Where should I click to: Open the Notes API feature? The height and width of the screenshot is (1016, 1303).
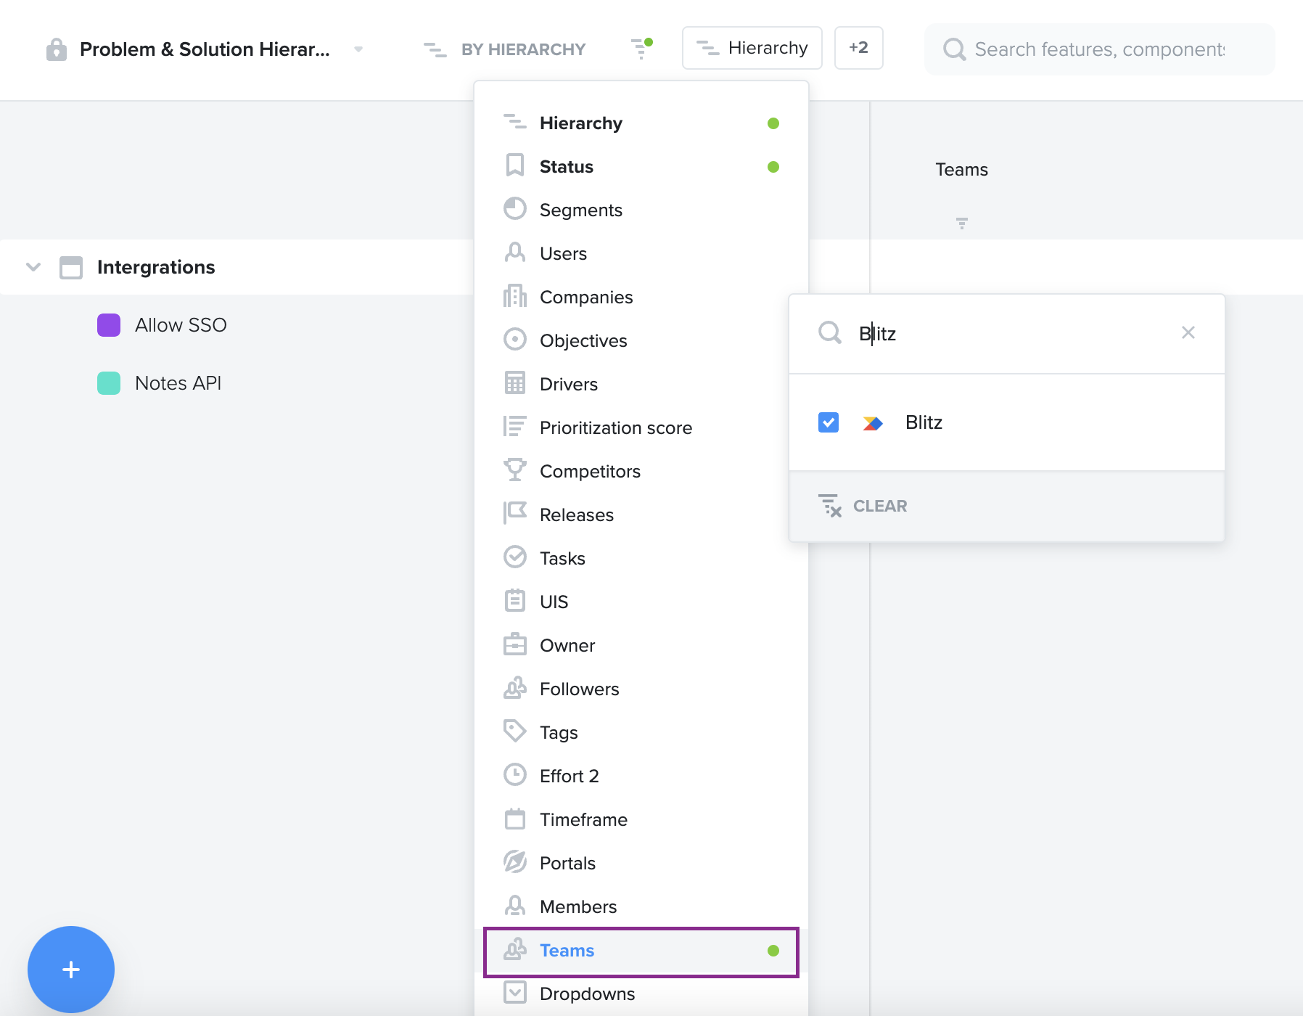[178, 383]
